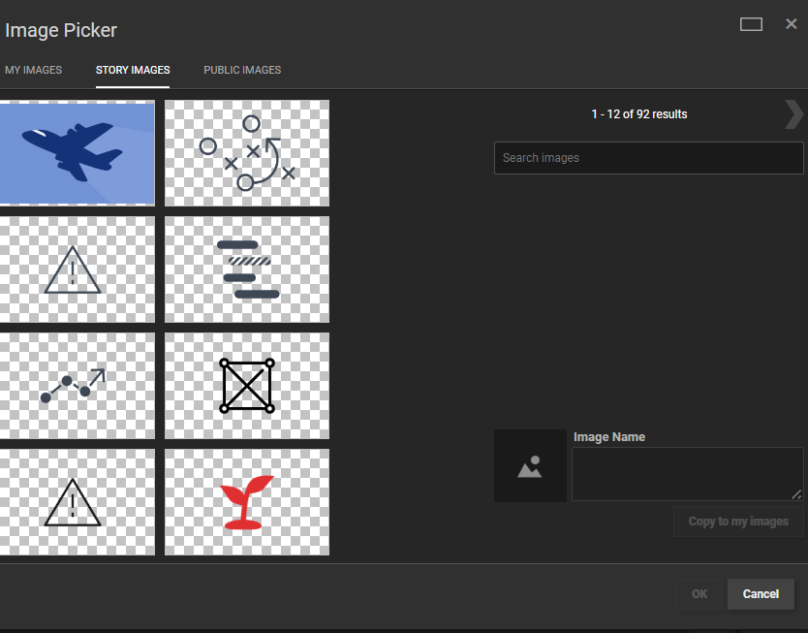Open the Story Images tab
Image resolution: width=808 pixels, height=633 pixels.
point(133,70)
